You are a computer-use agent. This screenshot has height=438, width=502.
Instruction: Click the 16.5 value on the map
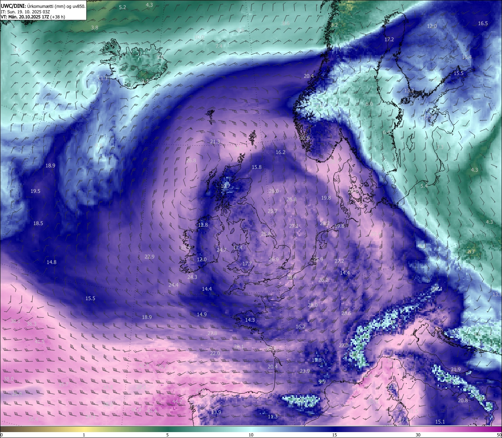tap(483, 23)
